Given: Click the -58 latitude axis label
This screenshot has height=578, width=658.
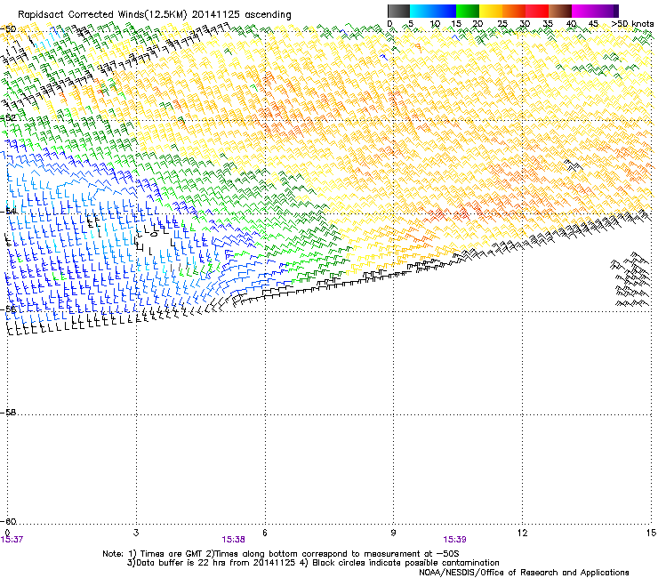Looking at the screenshot, I should click(8, 413).
